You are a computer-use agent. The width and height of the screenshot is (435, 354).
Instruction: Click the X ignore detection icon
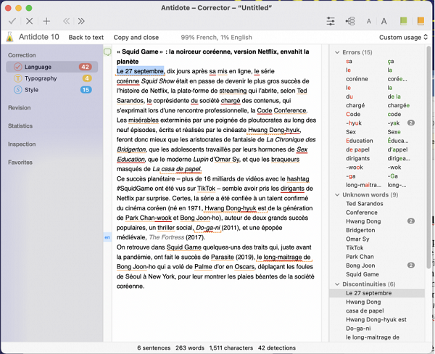[30, 22]
